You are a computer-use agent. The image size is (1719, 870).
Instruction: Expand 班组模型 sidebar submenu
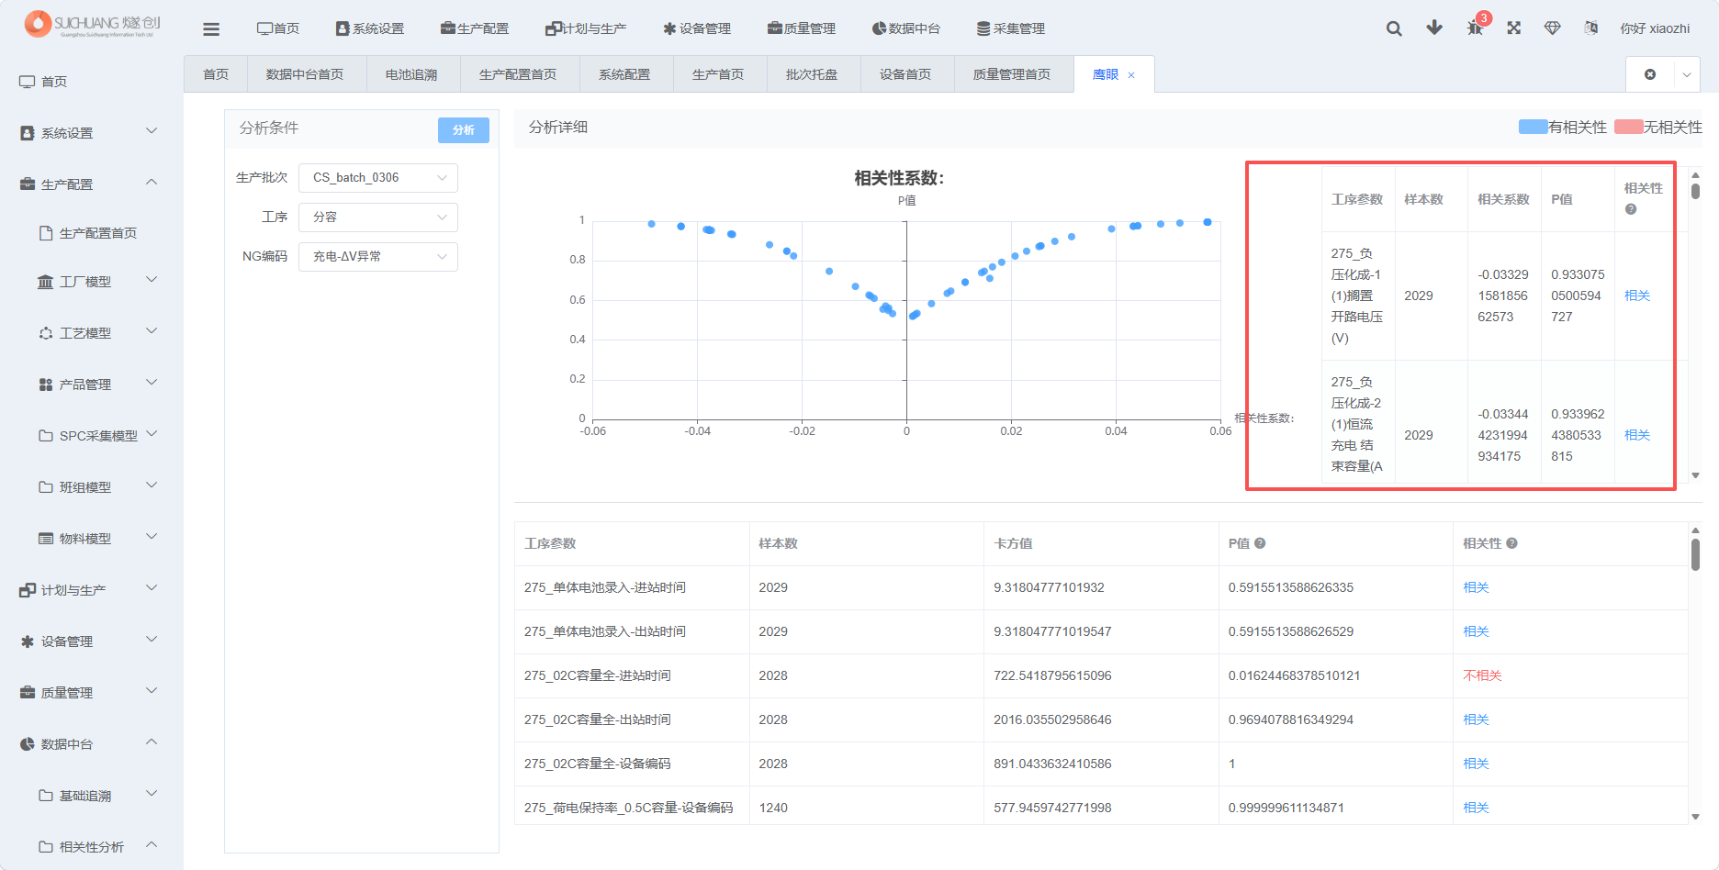point(92,487)
